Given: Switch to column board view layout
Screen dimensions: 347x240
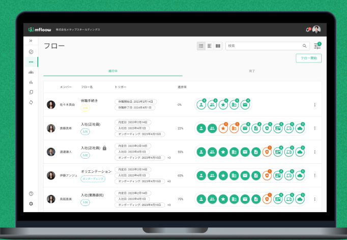Looking at the screenshot, I should (x=218, y=46).
